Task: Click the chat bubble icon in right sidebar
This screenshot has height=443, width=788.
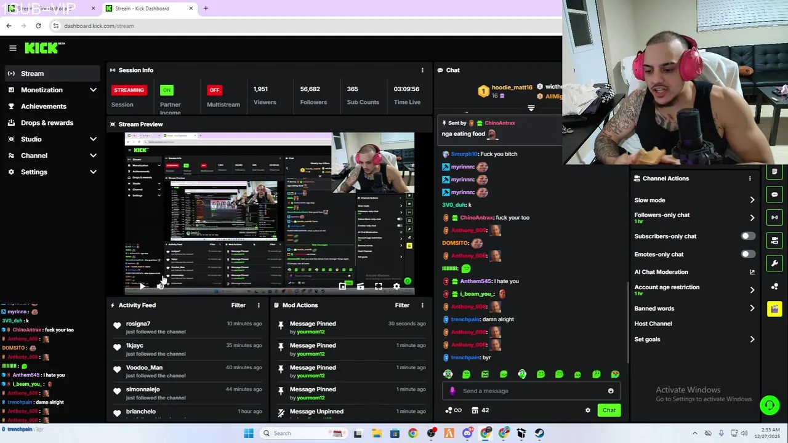Action: 774,194
